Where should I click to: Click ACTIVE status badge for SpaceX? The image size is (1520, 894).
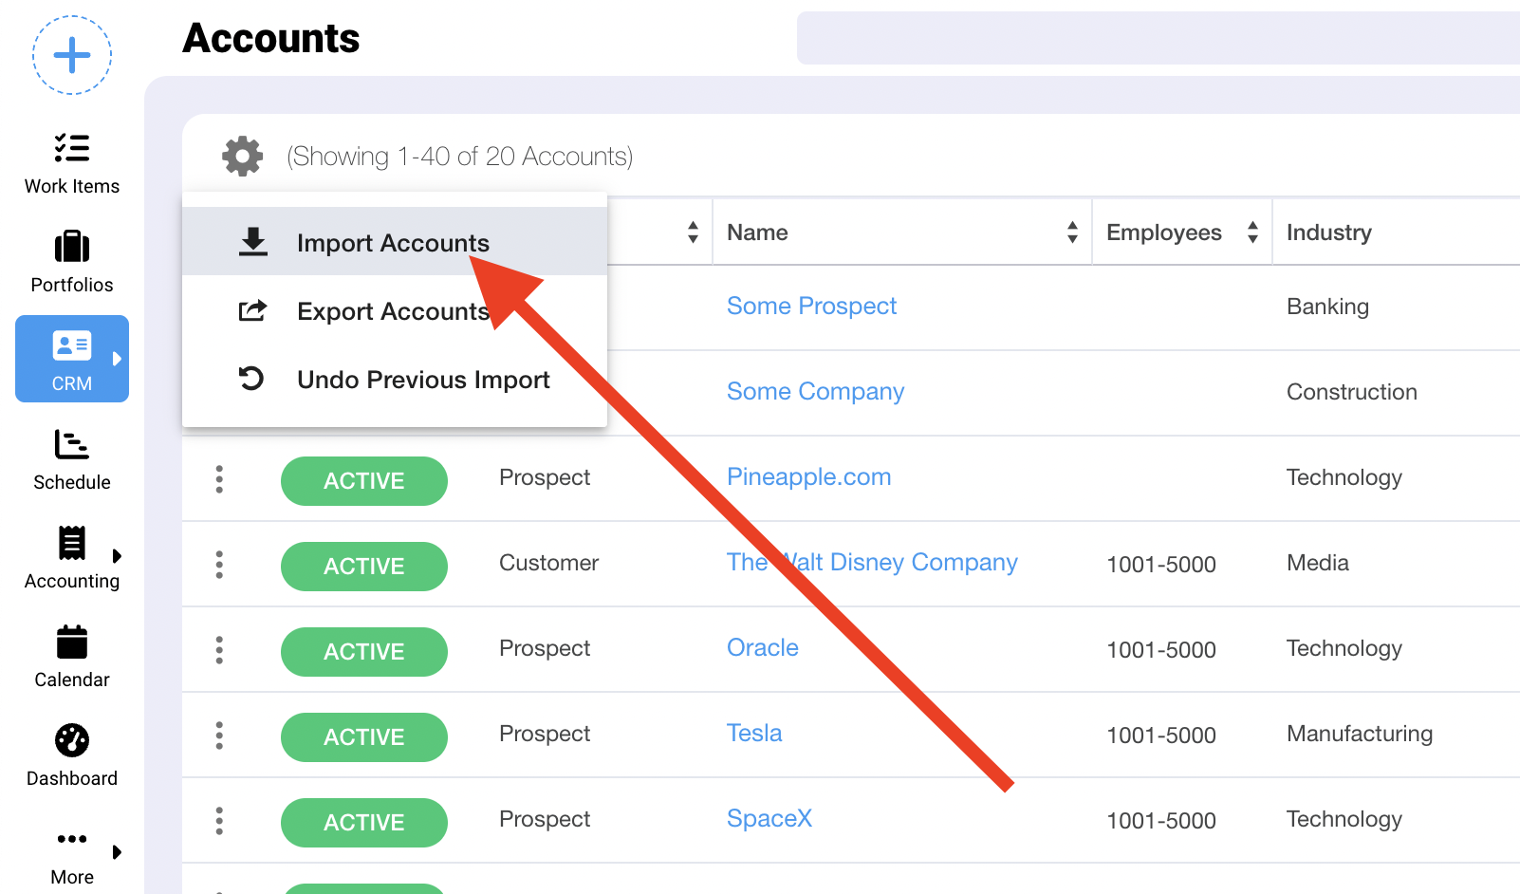[x=363, y=823]
